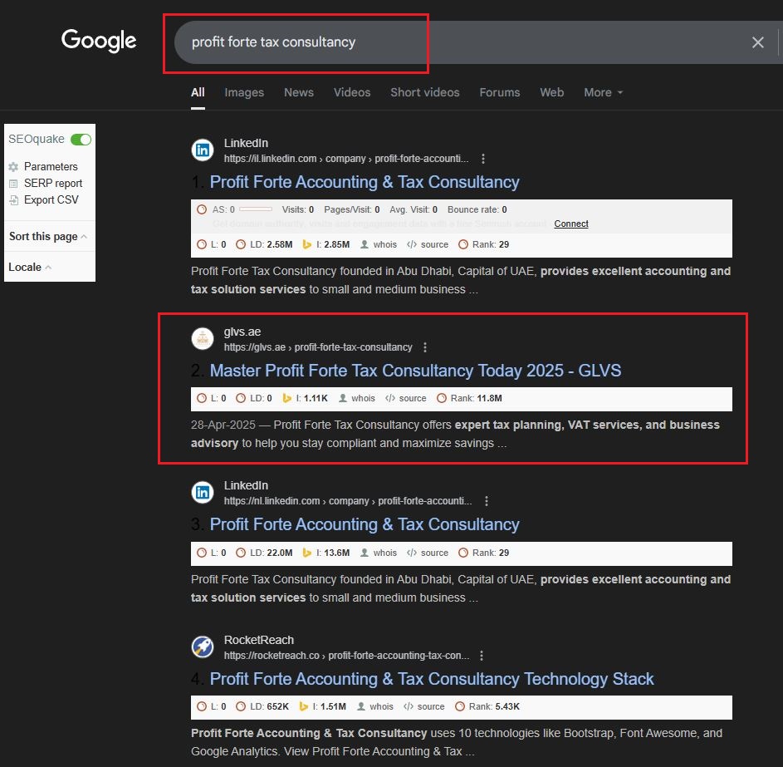This screenshot has width=783, height=767.
Task: Export results via Export CSV
Action: (x=51, y=200)
